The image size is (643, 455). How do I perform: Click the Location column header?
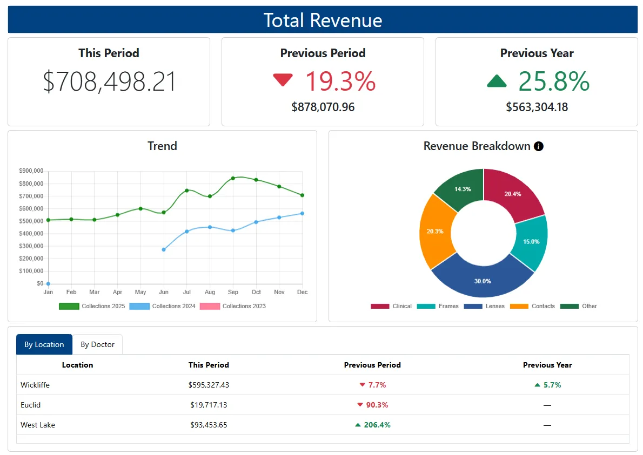coord(77,365)
